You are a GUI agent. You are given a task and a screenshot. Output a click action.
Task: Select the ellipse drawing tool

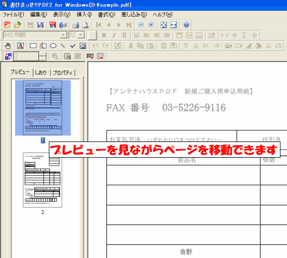click(53, 46)
